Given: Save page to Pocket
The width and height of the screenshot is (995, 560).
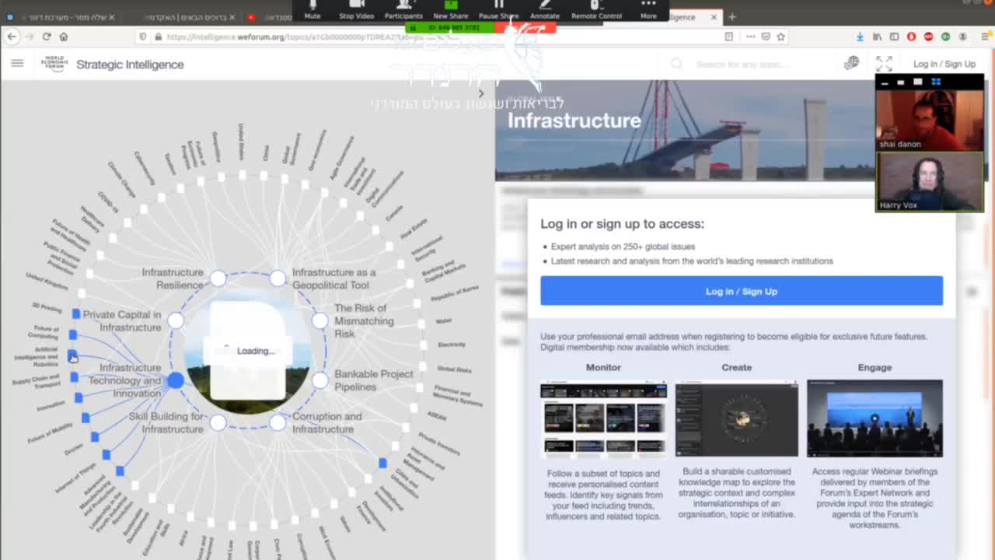Looking at the screenshot, I should coord(766,37).
